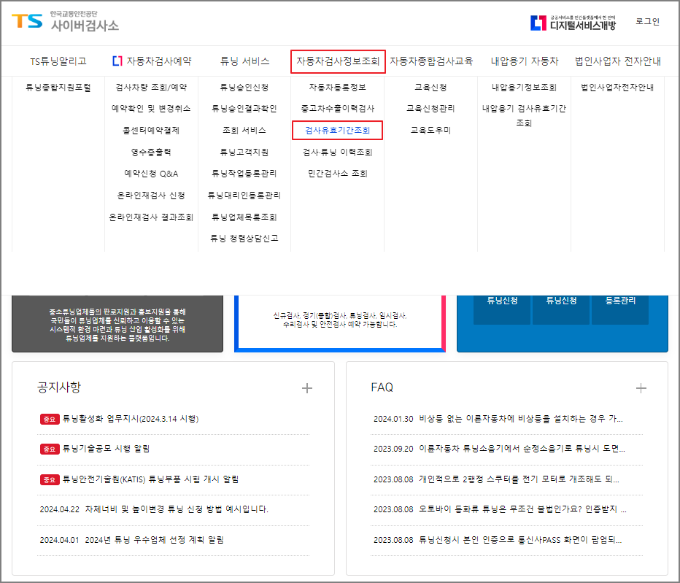
Task: Click the 중요 badge on 튜닝기술공모 시행 알림
Action: [49, 447]
